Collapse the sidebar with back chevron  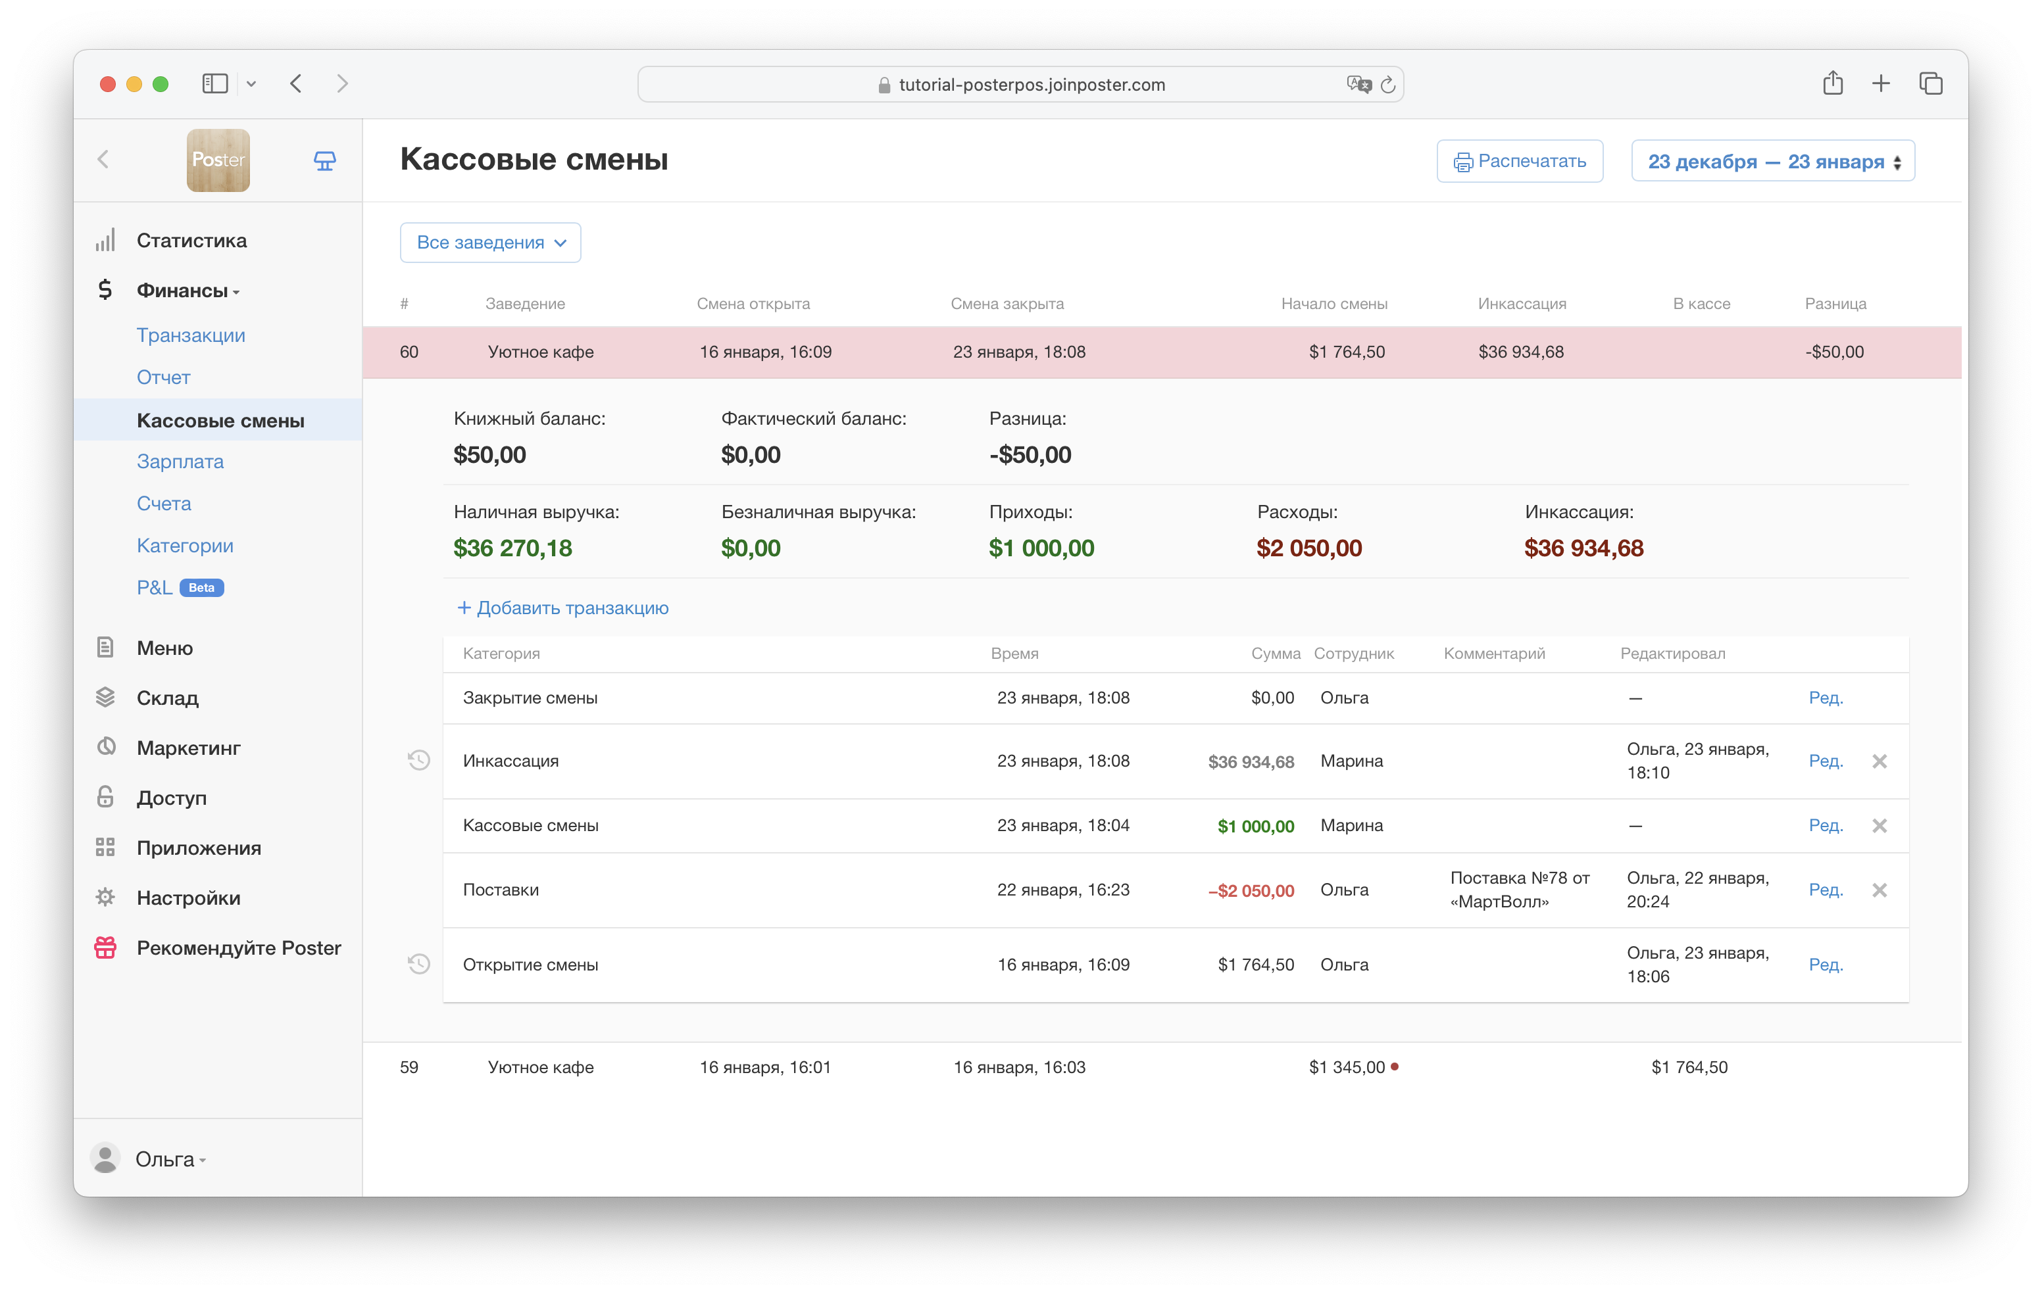[103, 159]
